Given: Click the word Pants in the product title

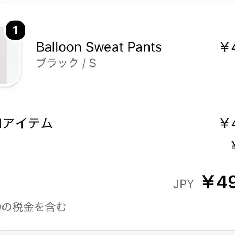Looking at the screenshot, I should click(145, 47).
